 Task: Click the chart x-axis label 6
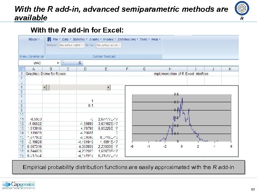click(231, 146)
